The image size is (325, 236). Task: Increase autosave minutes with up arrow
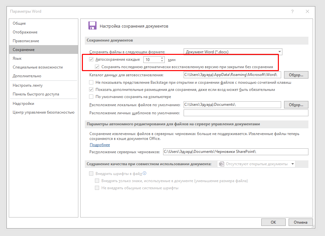coord(162,58)
